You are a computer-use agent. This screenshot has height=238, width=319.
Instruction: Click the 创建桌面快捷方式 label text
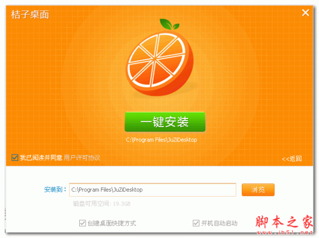click(112, 223)
